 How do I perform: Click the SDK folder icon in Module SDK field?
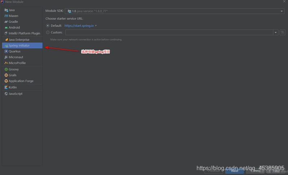69,11
